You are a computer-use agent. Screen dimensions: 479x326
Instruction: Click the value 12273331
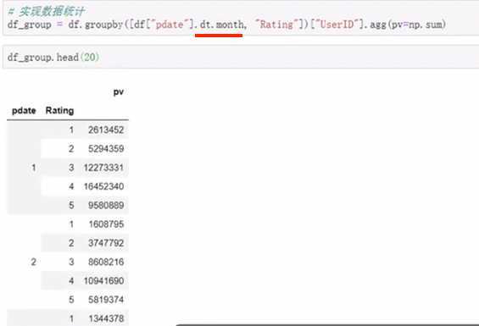tap(104, 168)
